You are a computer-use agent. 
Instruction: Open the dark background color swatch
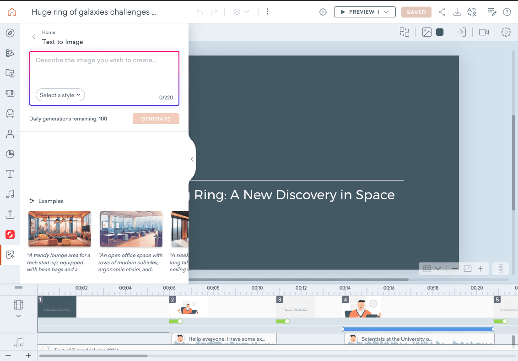coord(440,32)
